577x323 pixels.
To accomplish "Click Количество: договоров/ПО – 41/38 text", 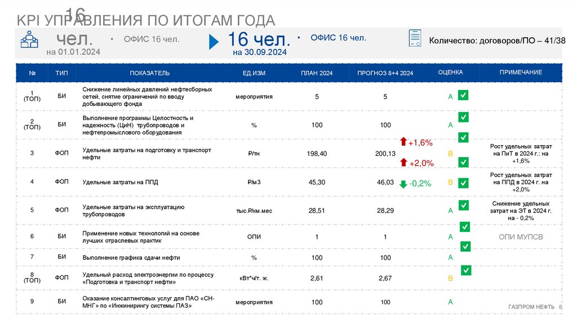I will point(497,41).
